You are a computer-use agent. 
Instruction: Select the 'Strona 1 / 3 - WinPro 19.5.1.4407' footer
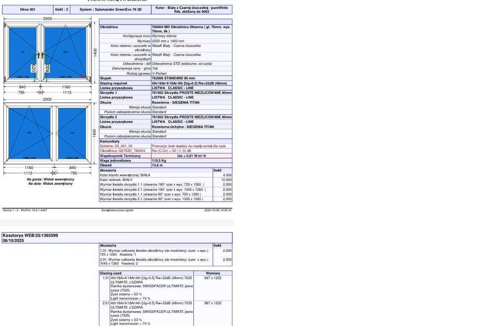point(25,210)
